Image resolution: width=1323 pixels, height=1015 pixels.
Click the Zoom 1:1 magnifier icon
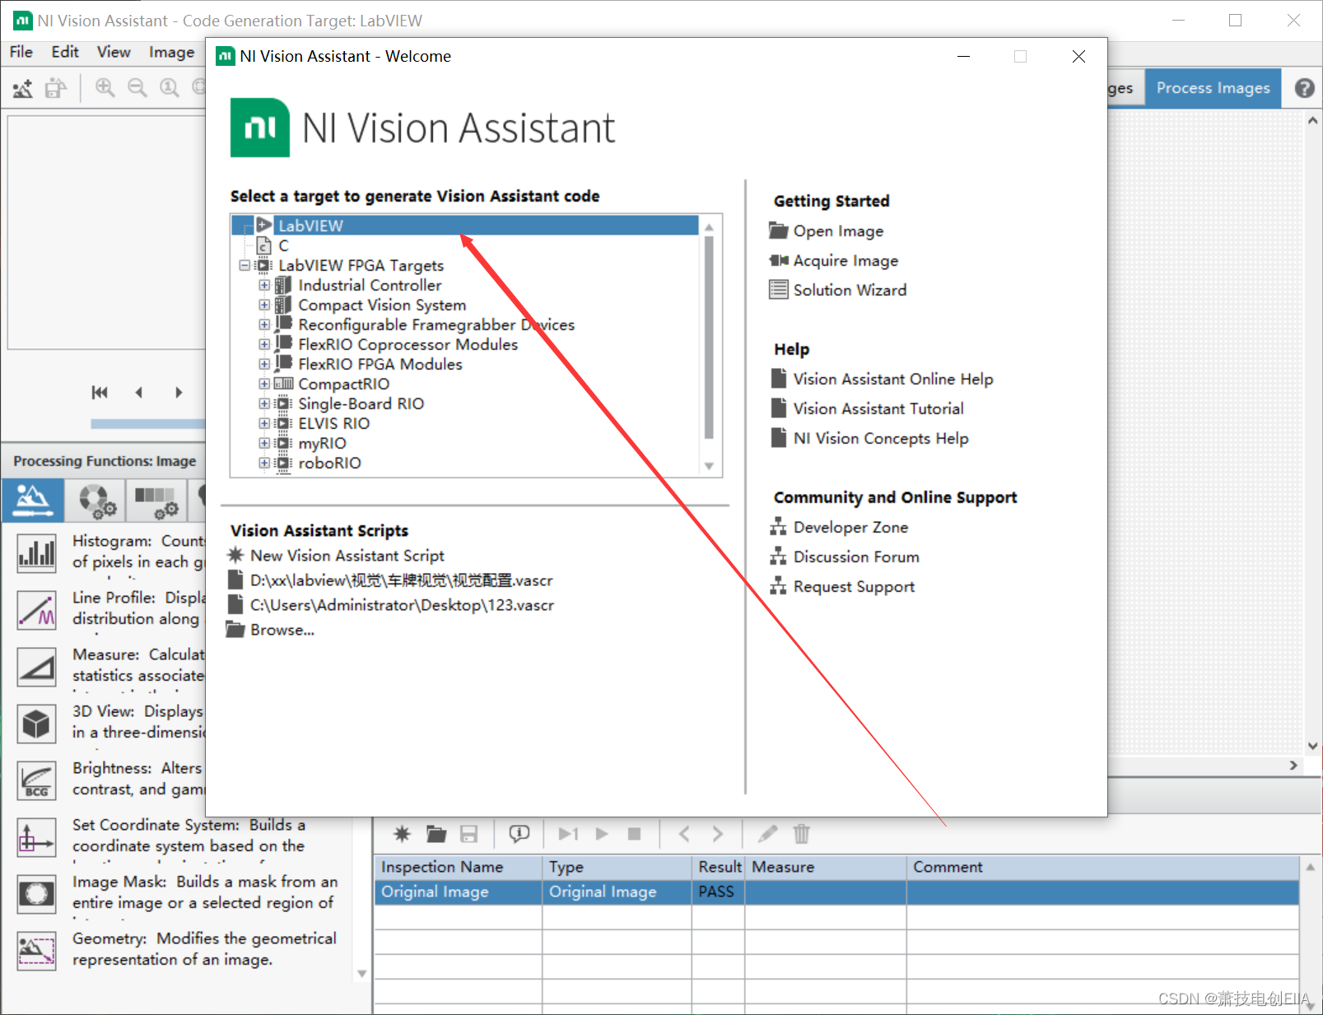[169, 87]
